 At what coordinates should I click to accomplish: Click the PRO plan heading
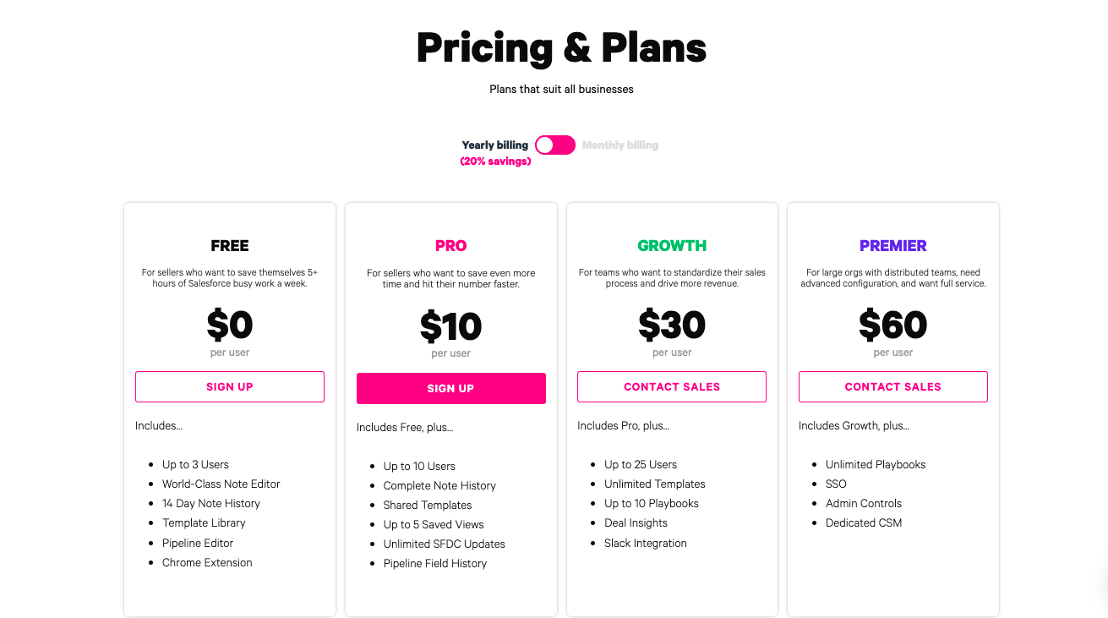tap(450, 246)
